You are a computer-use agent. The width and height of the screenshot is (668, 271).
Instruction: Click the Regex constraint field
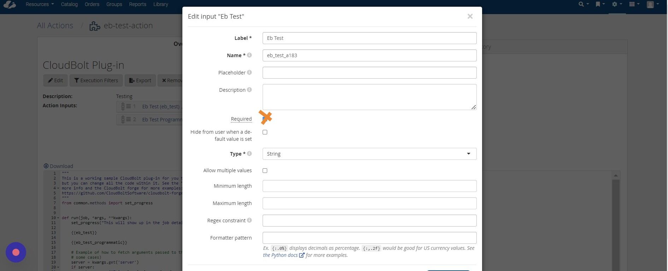click(x=369, y=221)
